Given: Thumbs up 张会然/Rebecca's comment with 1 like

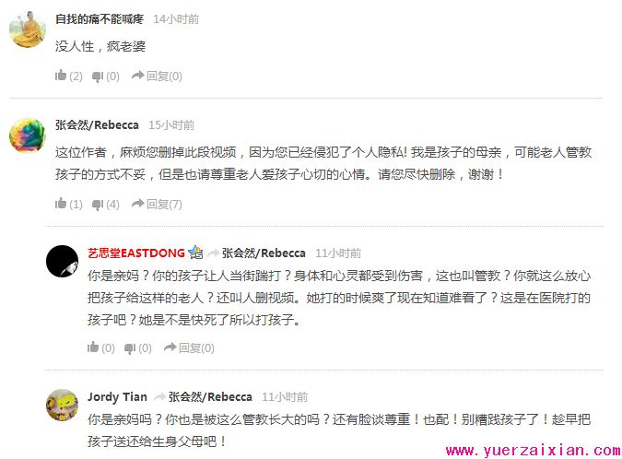Looking at the screenshot, I should [68, 204].
